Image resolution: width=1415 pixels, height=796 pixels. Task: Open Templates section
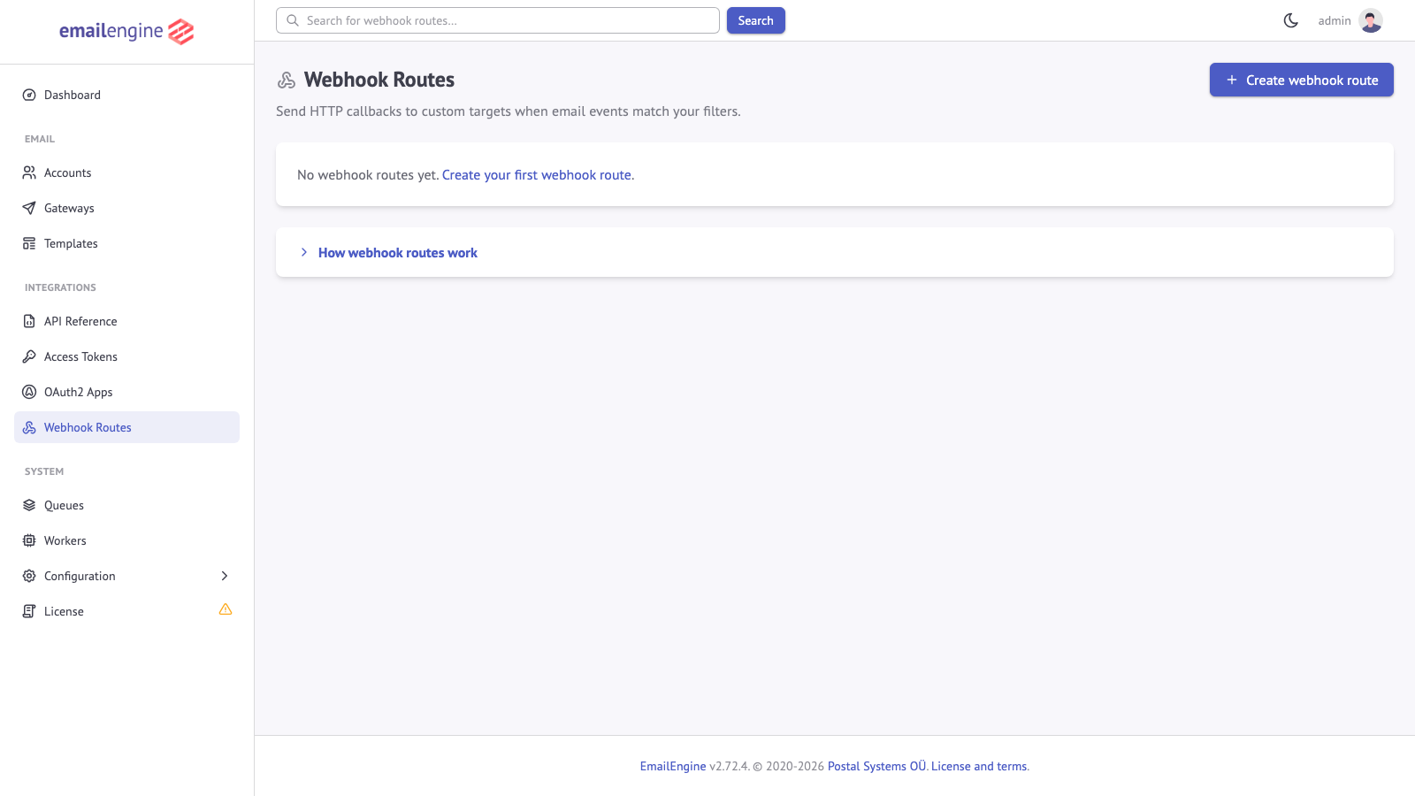pyautogui.click(x=126, y=243)
